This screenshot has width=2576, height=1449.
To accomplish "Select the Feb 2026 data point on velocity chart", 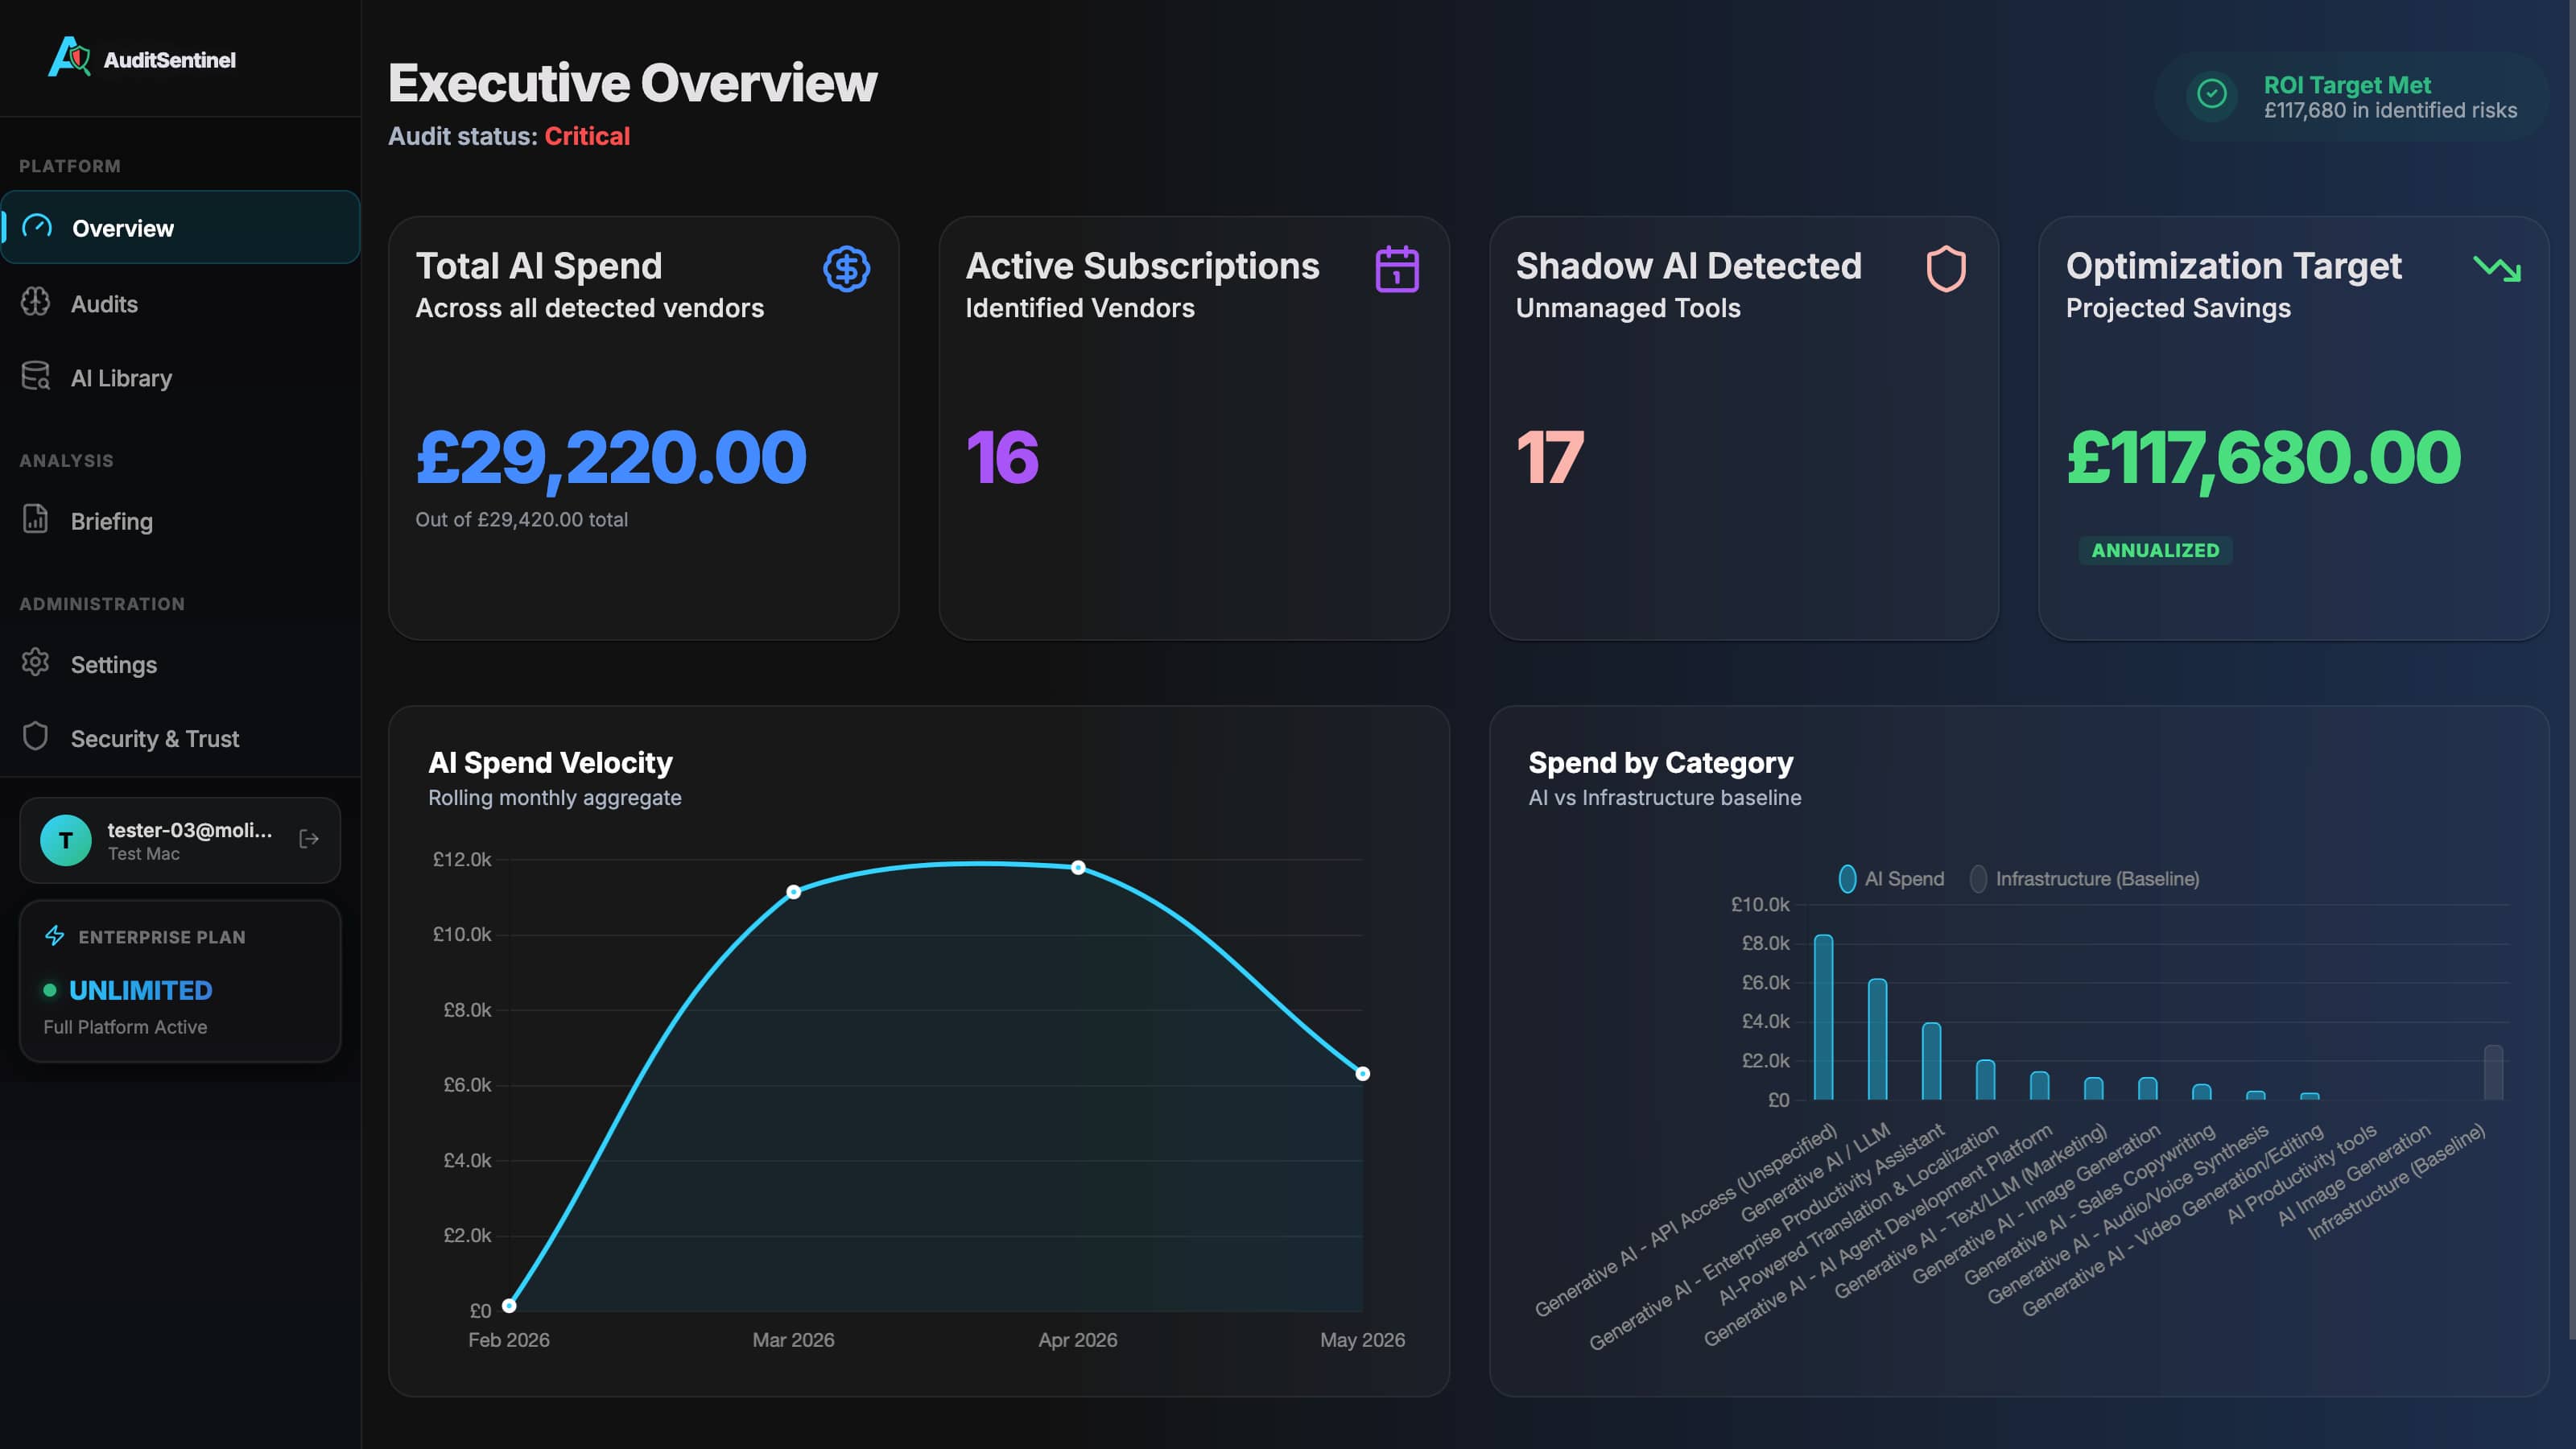I will coord(509,1305).
